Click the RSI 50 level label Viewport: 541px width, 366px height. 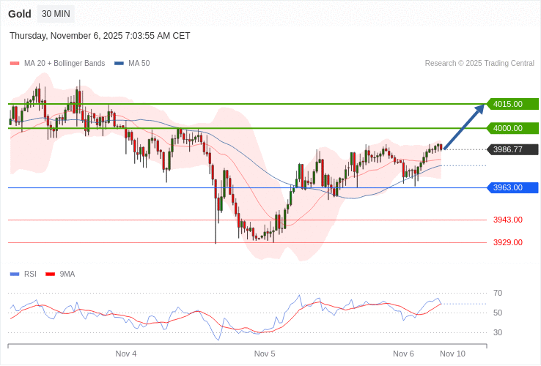(498, 313)
